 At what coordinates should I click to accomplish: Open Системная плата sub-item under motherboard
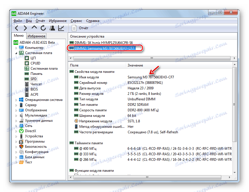[x=44, y=69]
